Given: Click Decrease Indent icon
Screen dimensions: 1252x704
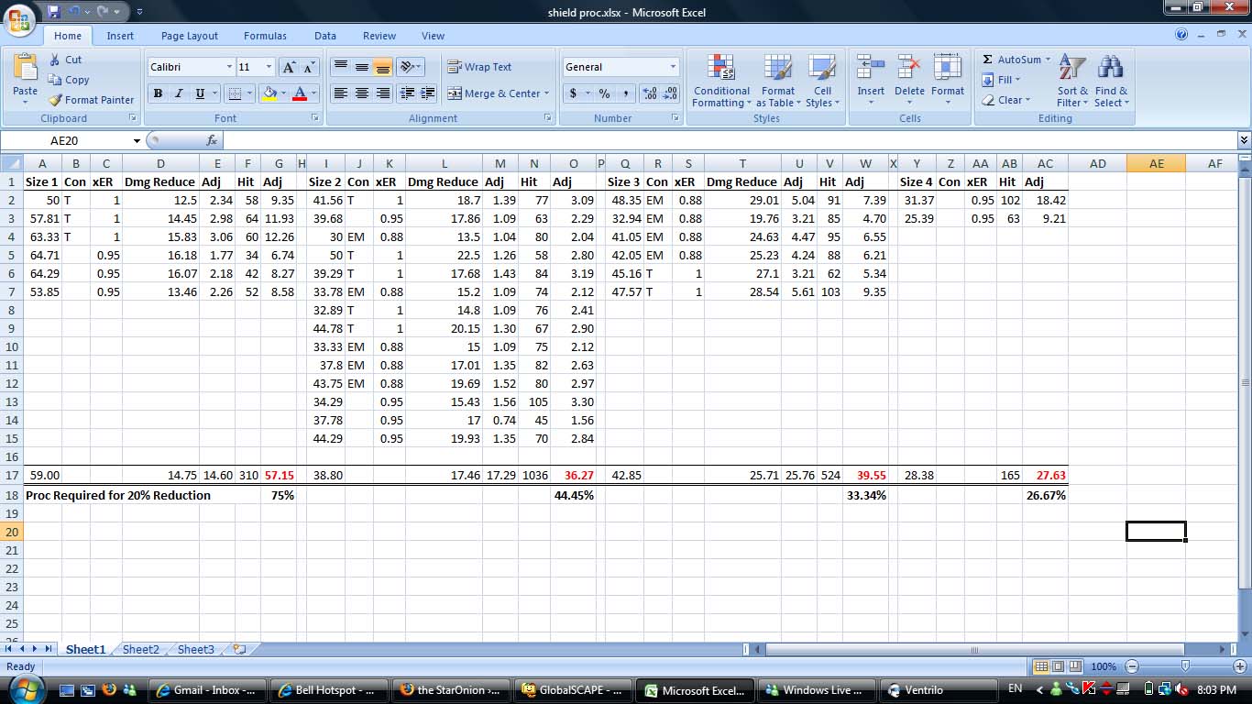Looking at the screenshot, I should point(407,93).
